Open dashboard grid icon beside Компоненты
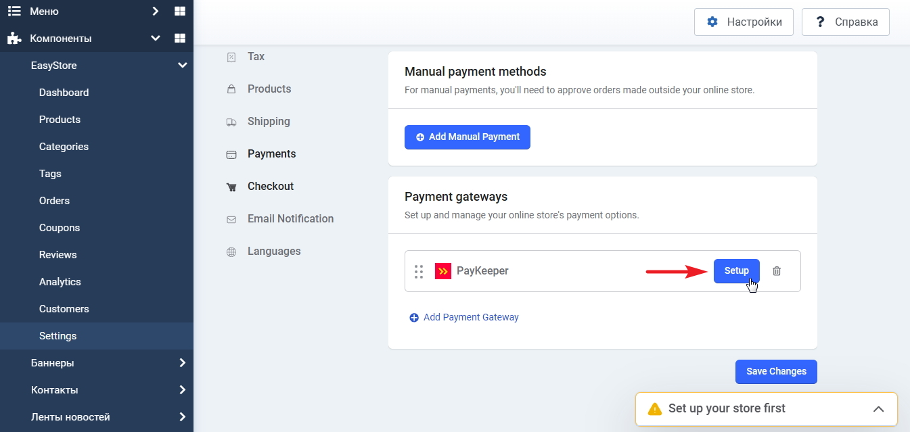Image resolution: width=910 pixels, height=432 pixels. point(179,39)
